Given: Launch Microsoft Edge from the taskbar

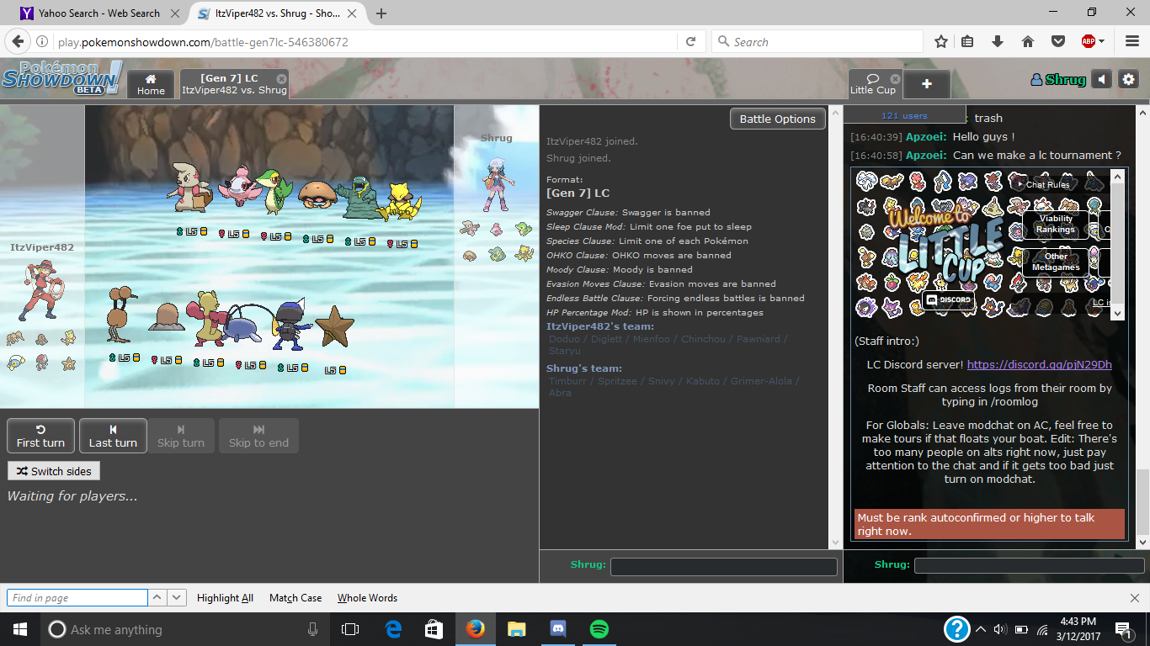Looking at the screenshot, I should 393,629.
